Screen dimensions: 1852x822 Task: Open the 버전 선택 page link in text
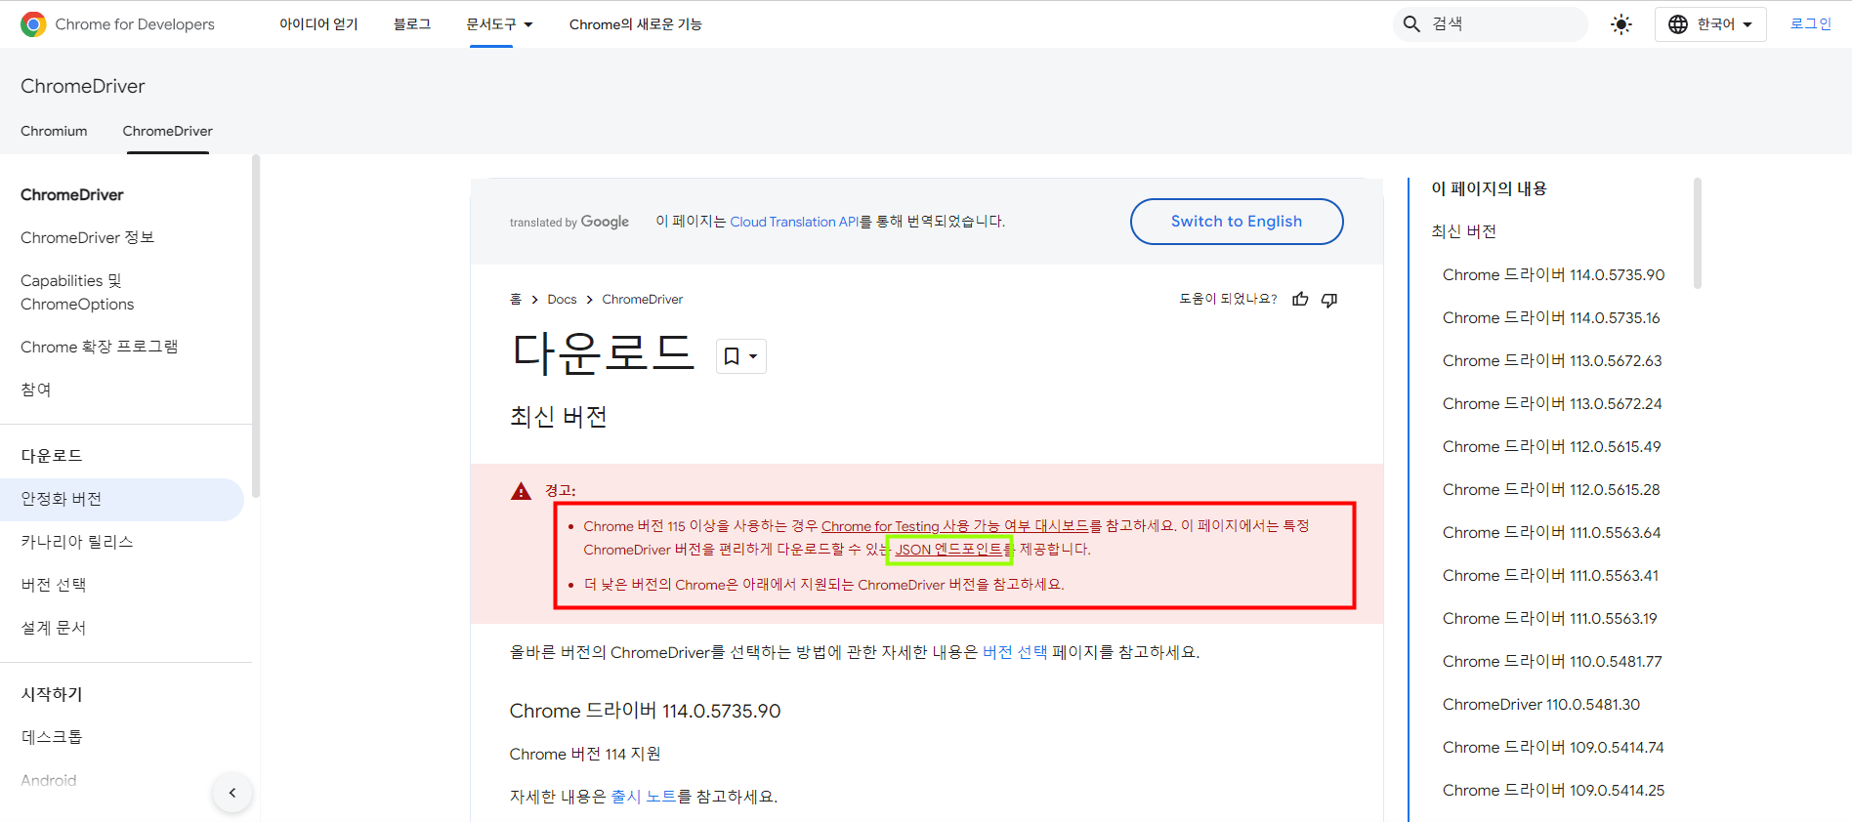pos(1015,652)
